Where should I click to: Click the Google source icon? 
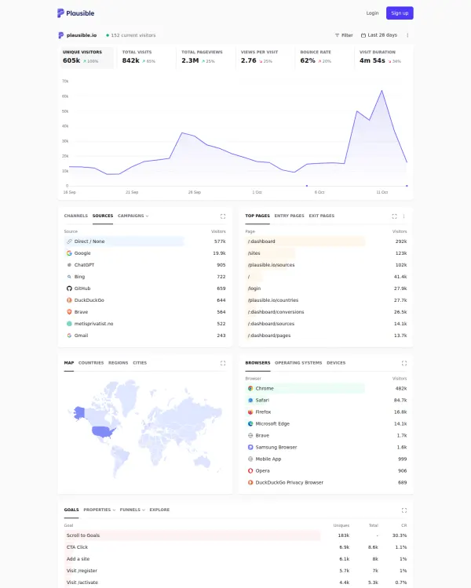pos(69,253)
